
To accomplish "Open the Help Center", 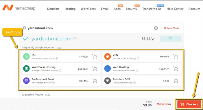I will pos(175,9).
